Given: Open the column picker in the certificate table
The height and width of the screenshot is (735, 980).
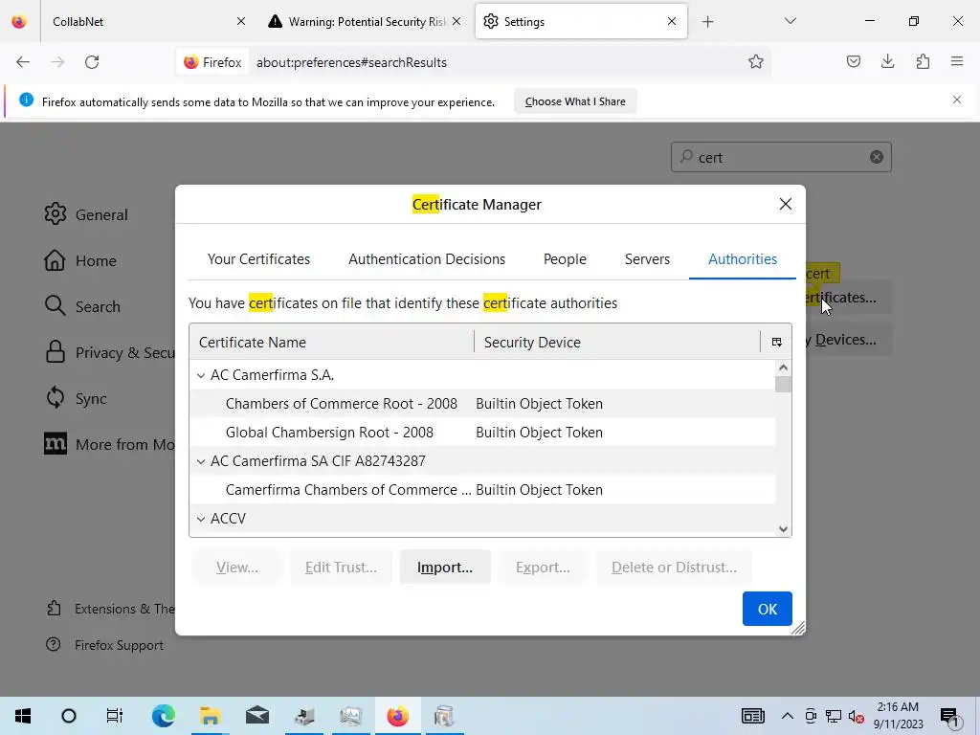Looking at the screenshot, I should (776, 342).
